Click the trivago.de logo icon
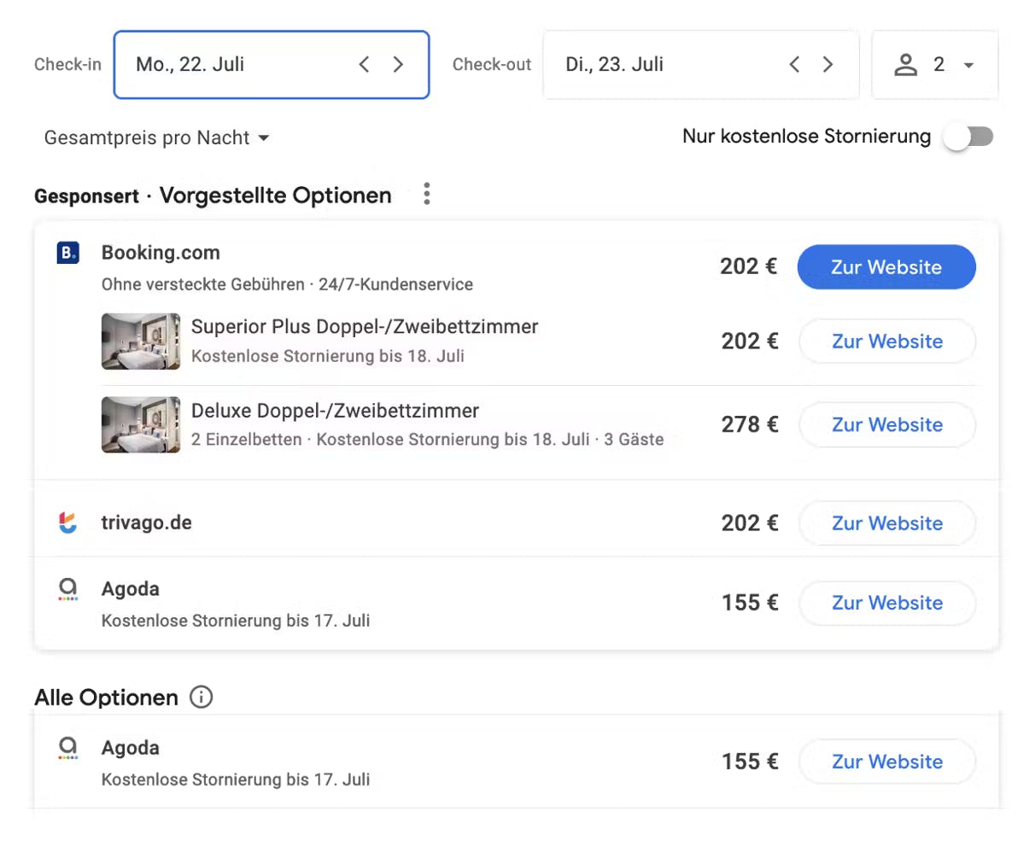The width and height of the screenshot is (1035, 847). point(68,523)
